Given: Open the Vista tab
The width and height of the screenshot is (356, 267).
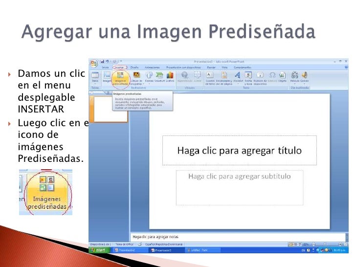Looking at the screenshot, I should pyautogui.click(x=224, y=67).
